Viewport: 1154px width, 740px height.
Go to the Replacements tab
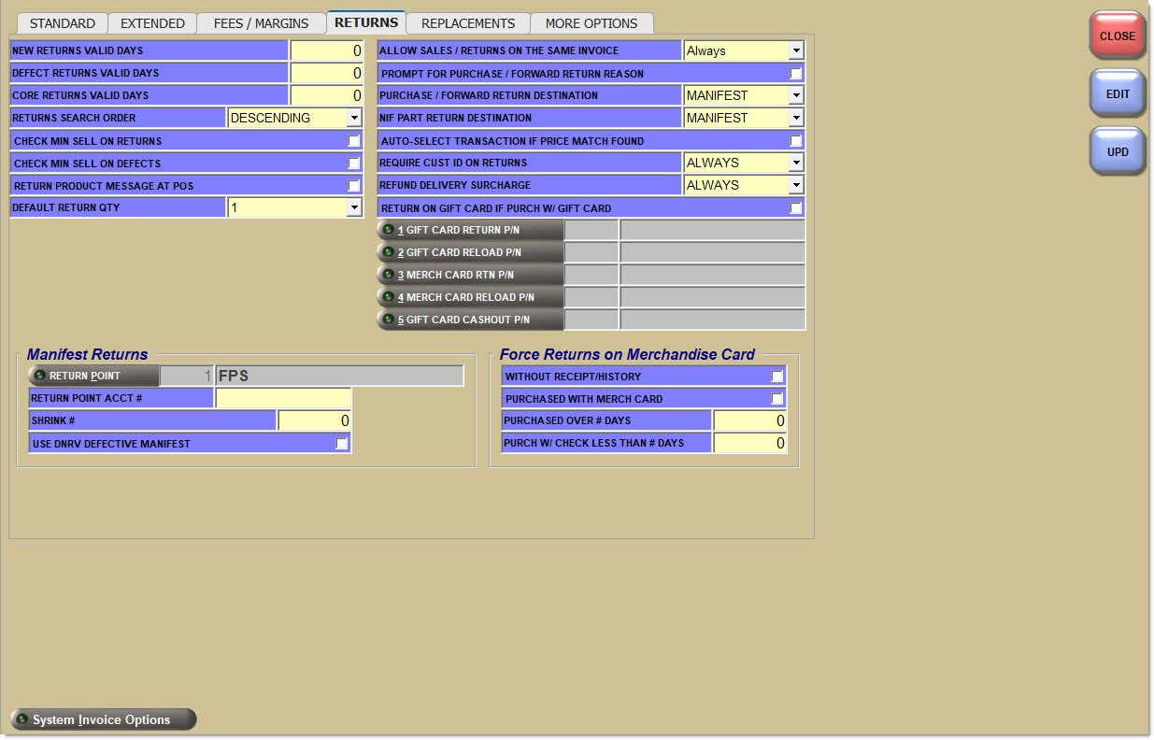point(467,23)
